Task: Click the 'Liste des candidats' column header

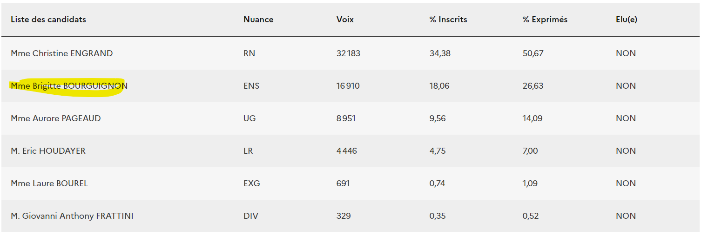Action: click(x=48, y=20)
